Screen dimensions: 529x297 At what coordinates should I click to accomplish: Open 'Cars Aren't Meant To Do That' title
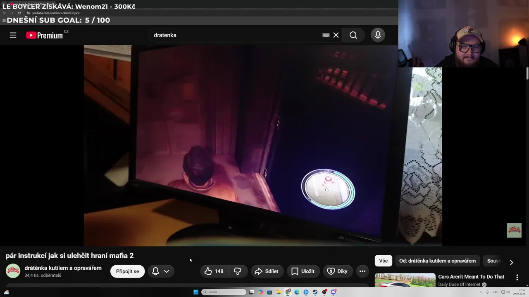click(471, 277)
